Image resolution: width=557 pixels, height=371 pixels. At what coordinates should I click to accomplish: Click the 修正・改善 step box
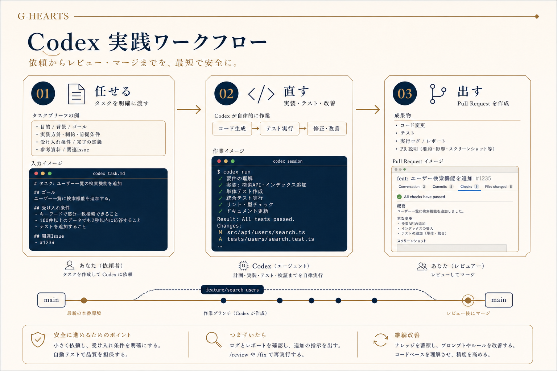[327, 129]
